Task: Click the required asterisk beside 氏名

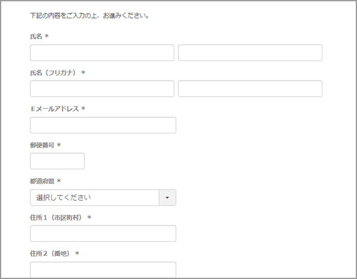Action: [x=46, y=36]
